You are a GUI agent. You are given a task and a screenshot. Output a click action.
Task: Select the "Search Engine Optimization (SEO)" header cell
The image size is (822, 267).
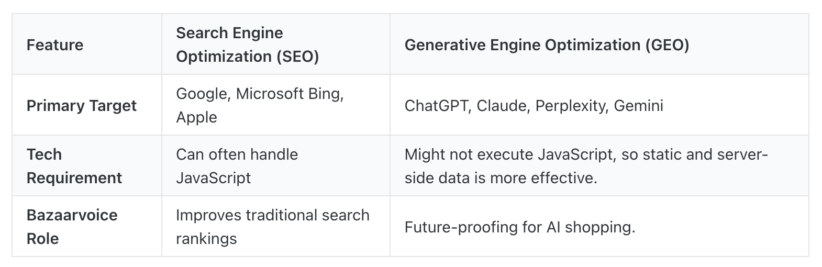pos(248,44)
